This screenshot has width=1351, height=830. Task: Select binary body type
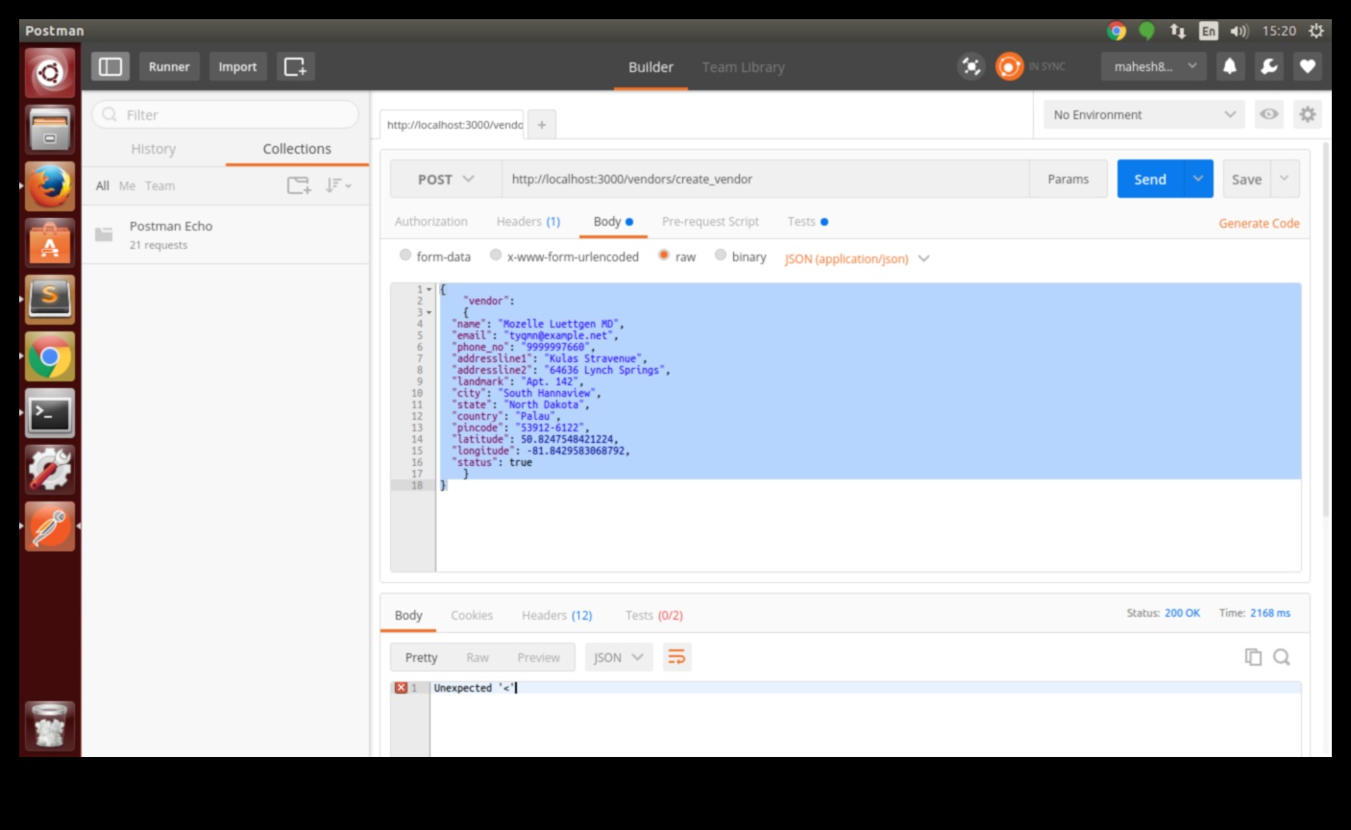(721, 256)
